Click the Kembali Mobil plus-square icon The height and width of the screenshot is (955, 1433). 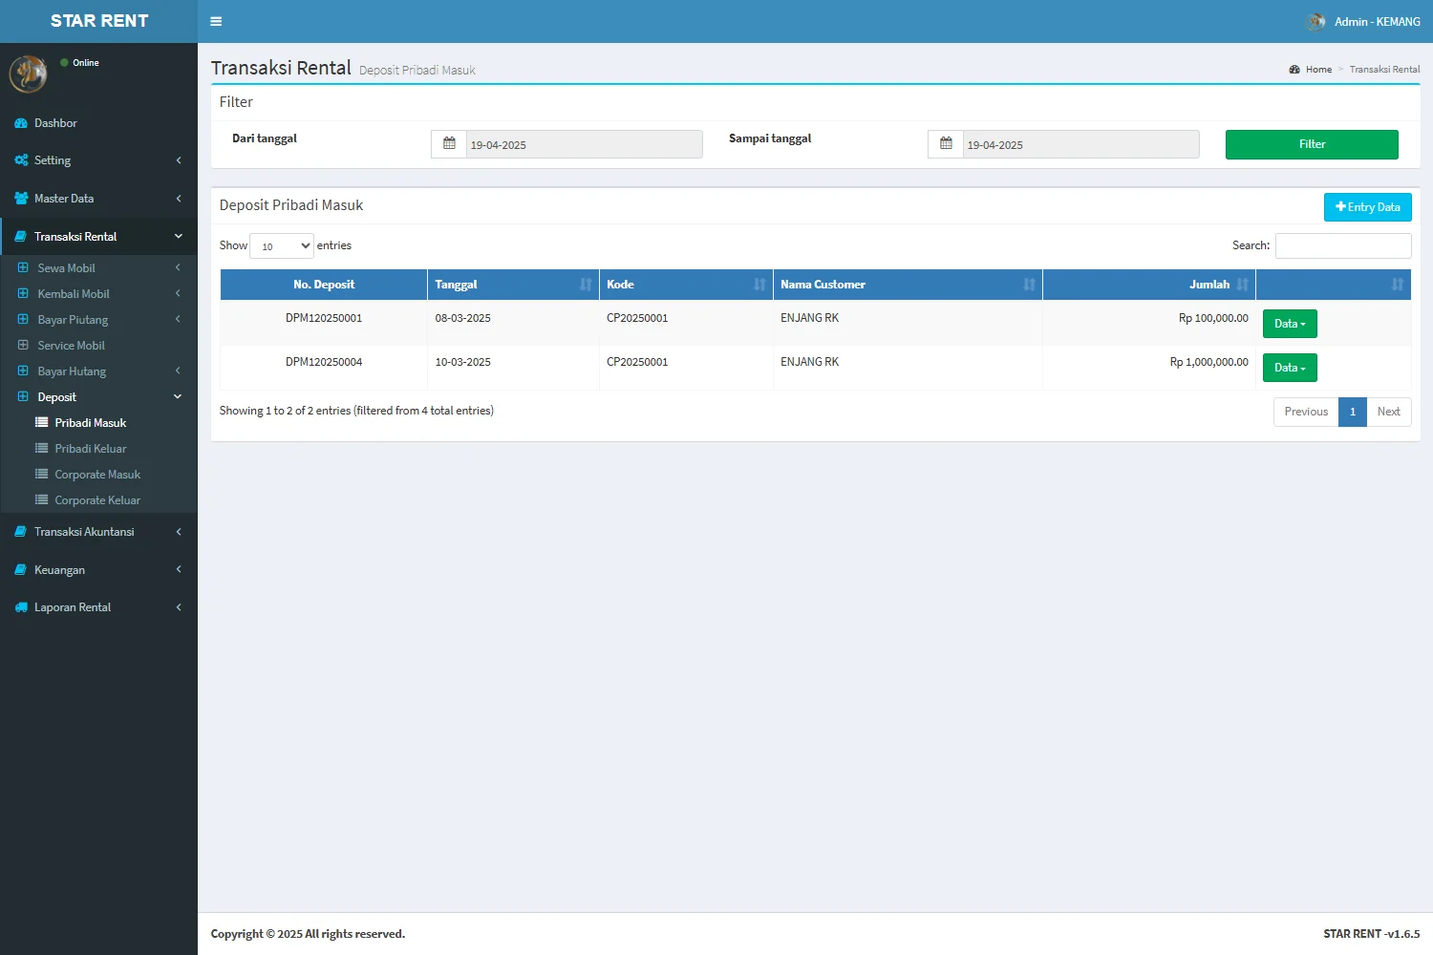tap(23, 294)
